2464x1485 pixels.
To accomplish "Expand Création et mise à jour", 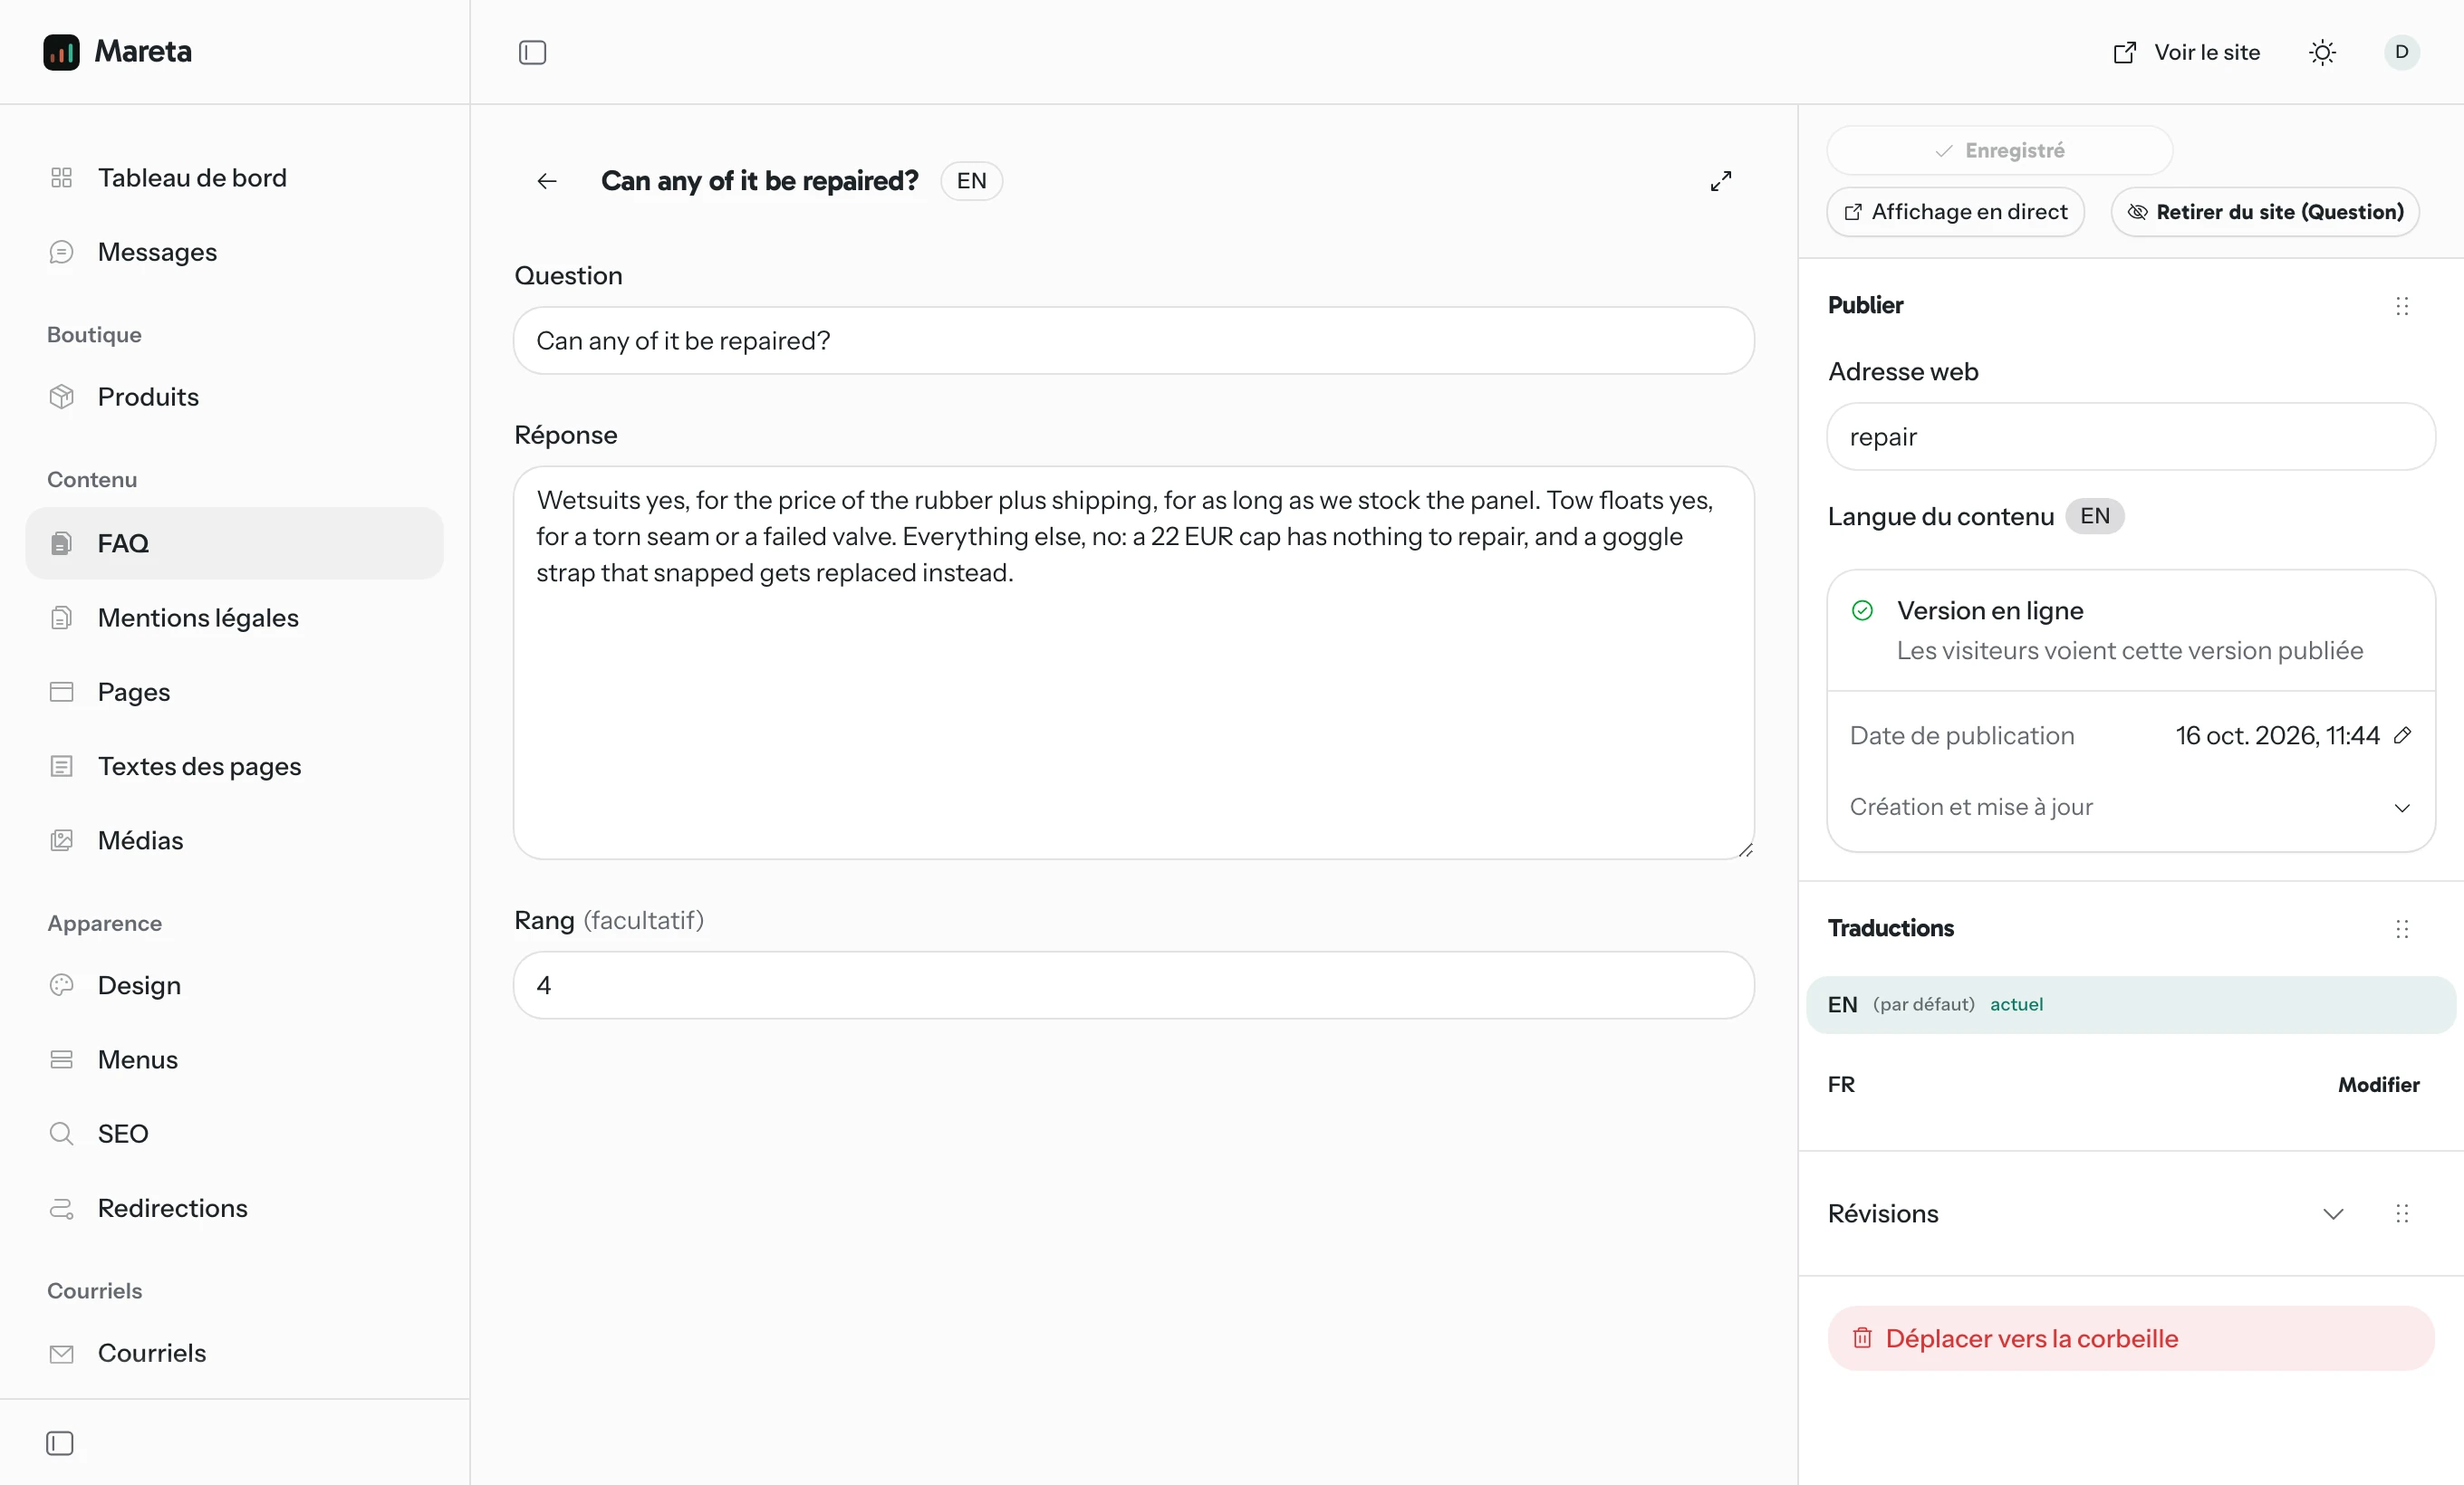I will click(x=2130, y=808).
